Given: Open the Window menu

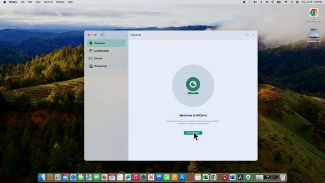Looking at the screenshot, I should click(x=60, y=2).
